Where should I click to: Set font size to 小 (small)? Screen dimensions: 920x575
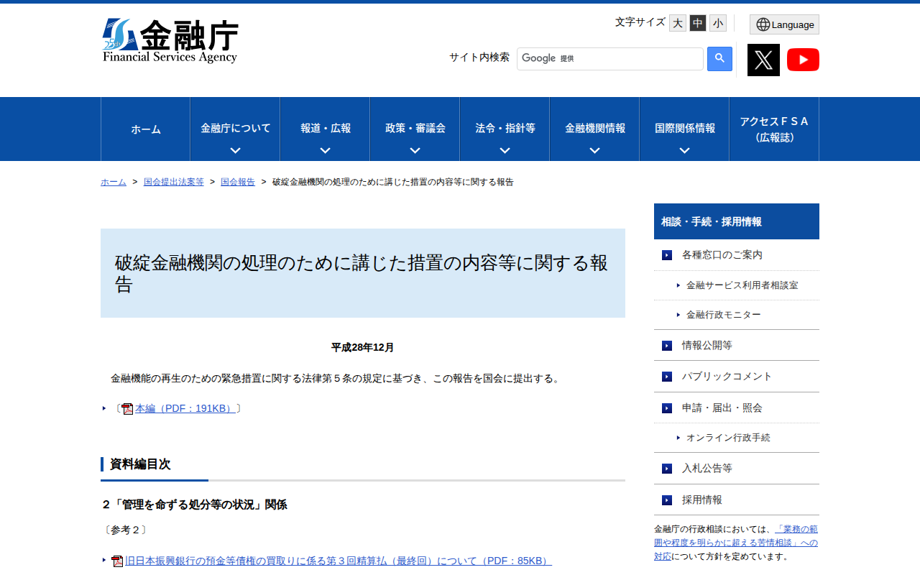(x=718, y=23)
